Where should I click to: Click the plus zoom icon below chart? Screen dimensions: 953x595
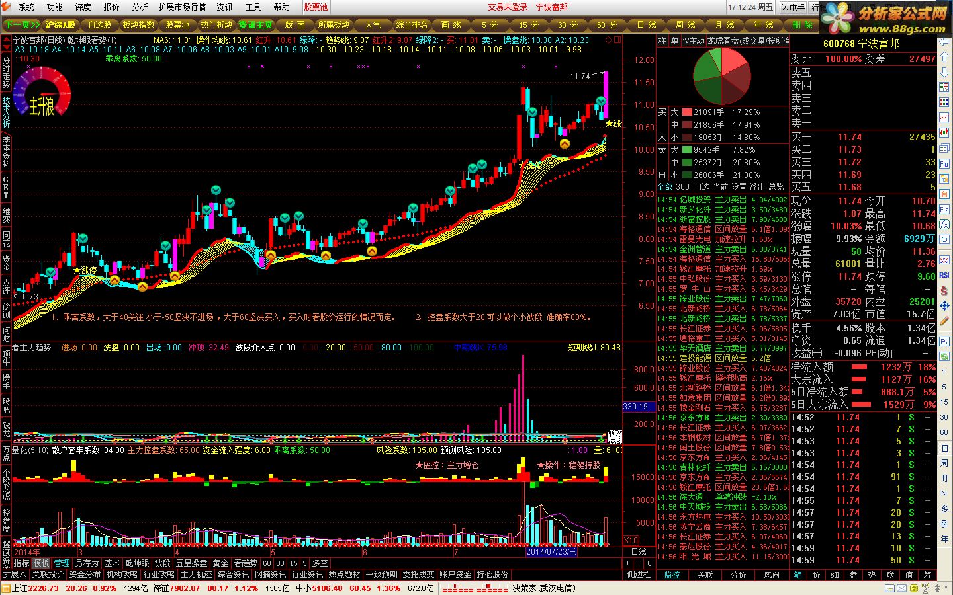click(628, 563)
